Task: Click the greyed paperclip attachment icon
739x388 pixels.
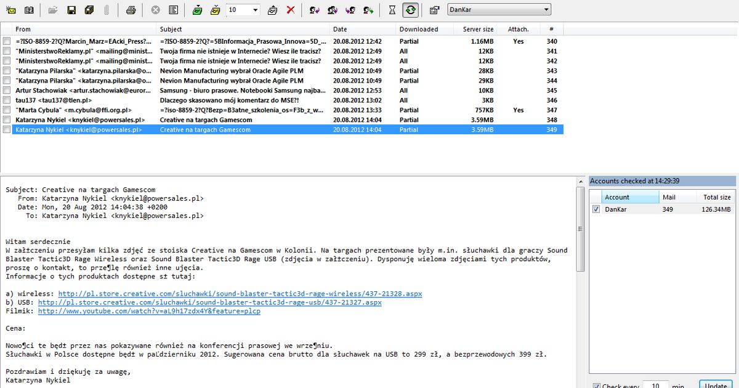Action: tap(106, 10)
